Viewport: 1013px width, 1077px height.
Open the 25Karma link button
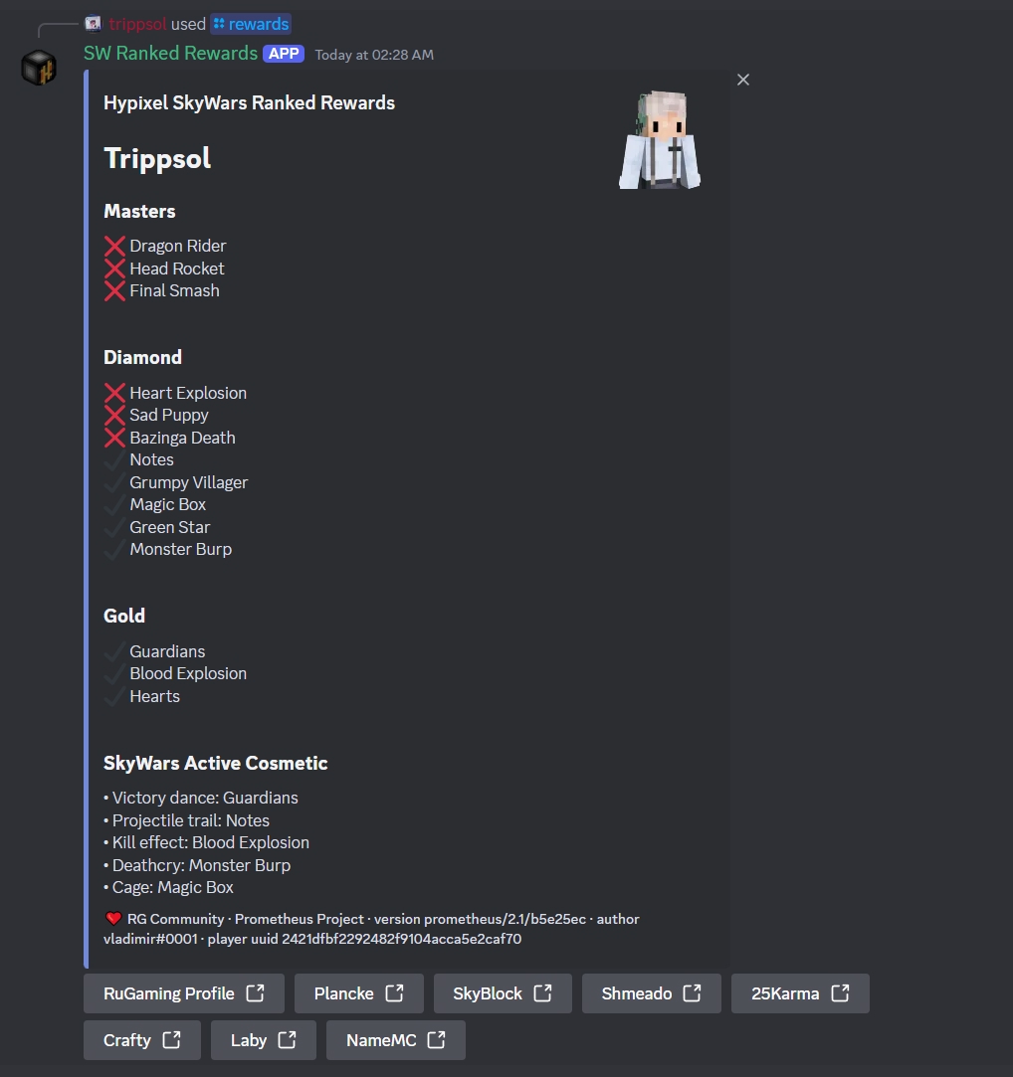click(800, 993)
